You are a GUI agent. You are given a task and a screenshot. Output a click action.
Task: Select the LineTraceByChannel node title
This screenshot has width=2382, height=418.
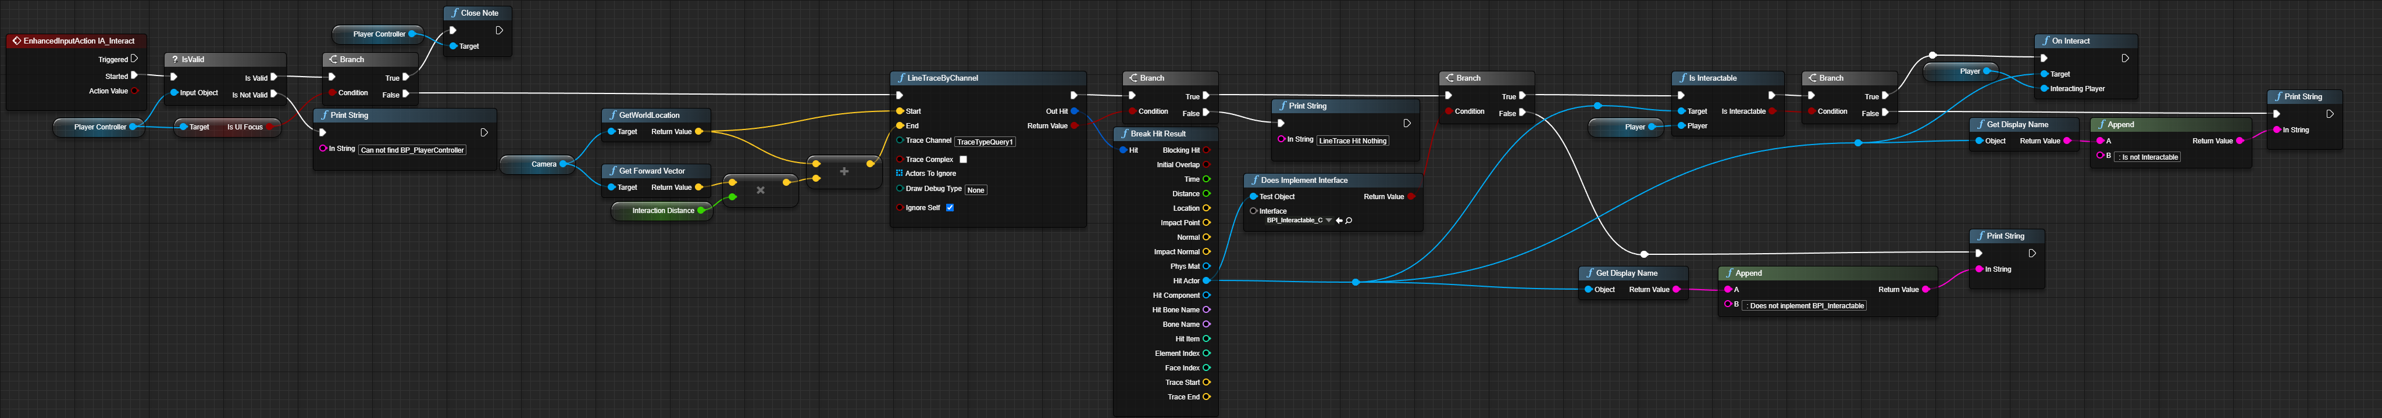coord(942,78)
